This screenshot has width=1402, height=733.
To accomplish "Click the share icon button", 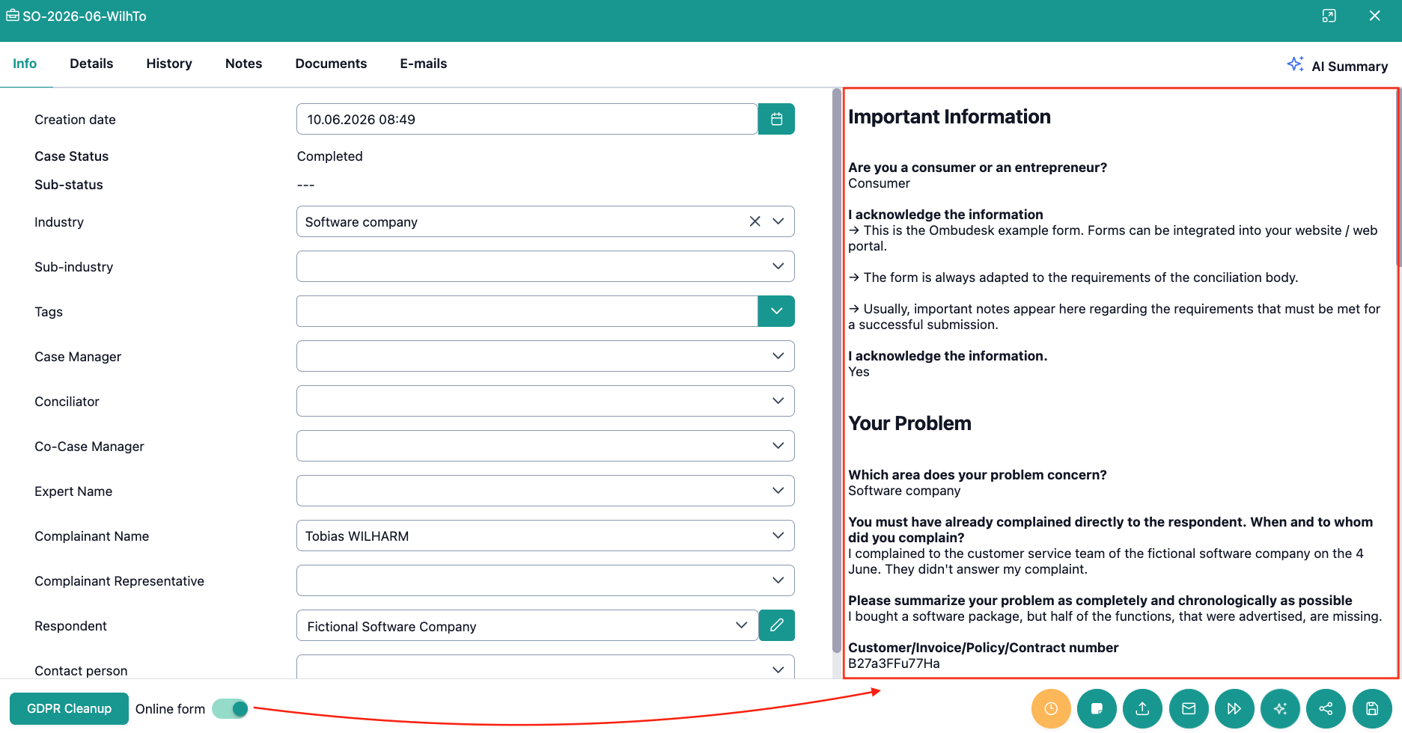I will point(1326,708).
